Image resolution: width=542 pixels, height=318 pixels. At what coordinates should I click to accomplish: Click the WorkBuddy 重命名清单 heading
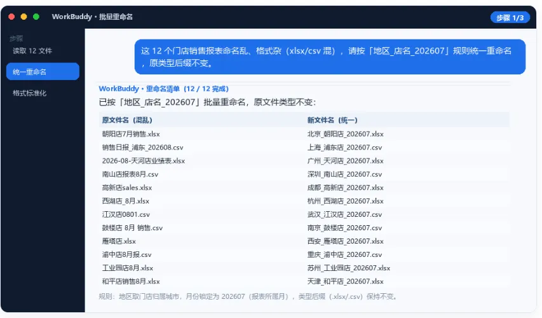tap(163, 88)
